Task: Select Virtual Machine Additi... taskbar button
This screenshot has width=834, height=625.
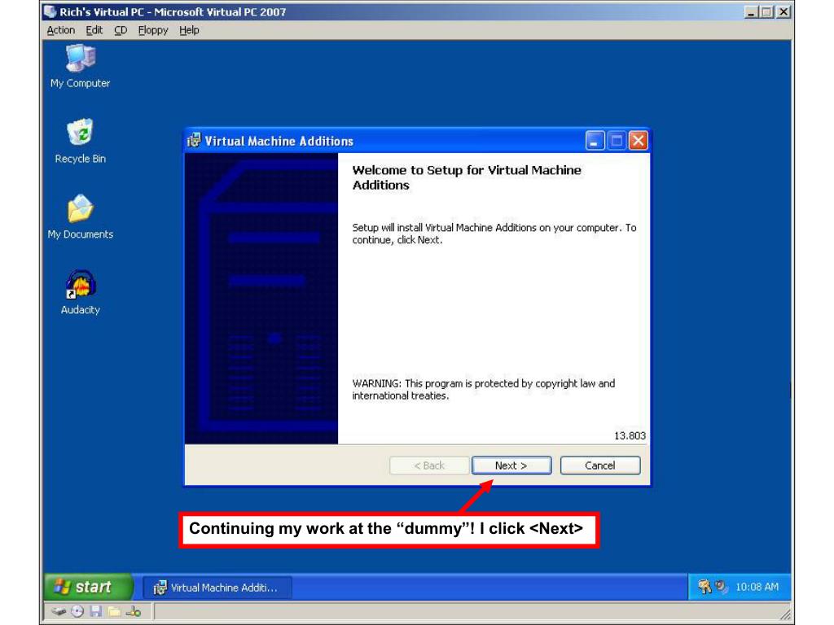Action: [217, 588]
